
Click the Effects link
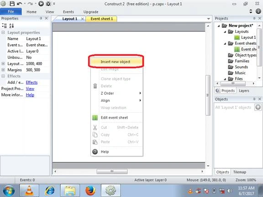(32, 82)
